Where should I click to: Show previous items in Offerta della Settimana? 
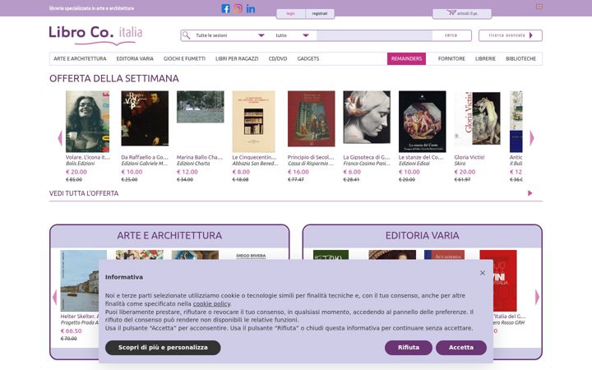click(x=60, y=138)
